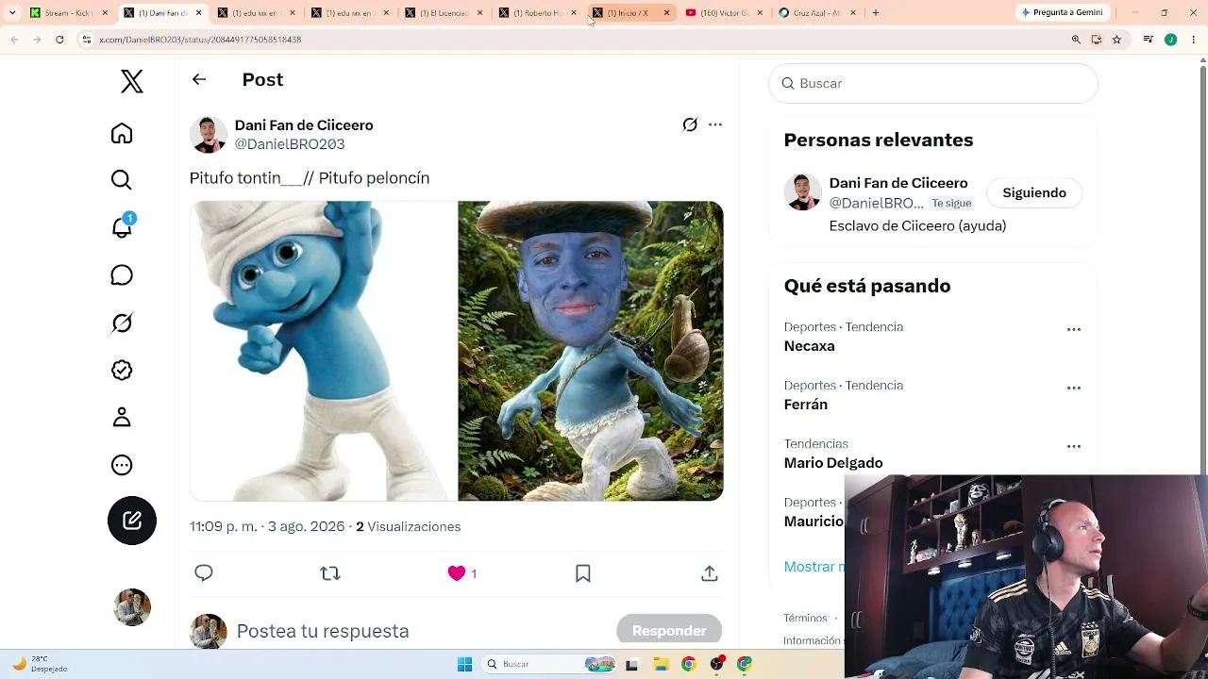Screen dimensions: 1208x679
Task: Switch to the El Licenciado browser tab
Action: pos(445,13)
